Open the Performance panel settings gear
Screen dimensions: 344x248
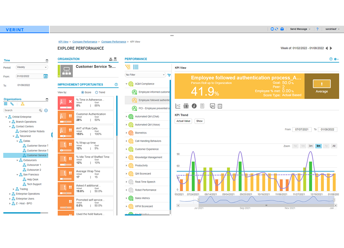click(x=336, y=59)
